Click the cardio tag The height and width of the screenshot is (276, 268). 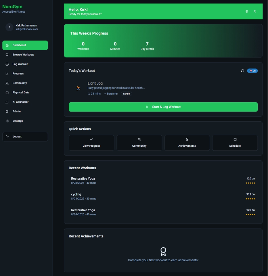[x=127, y=94]
